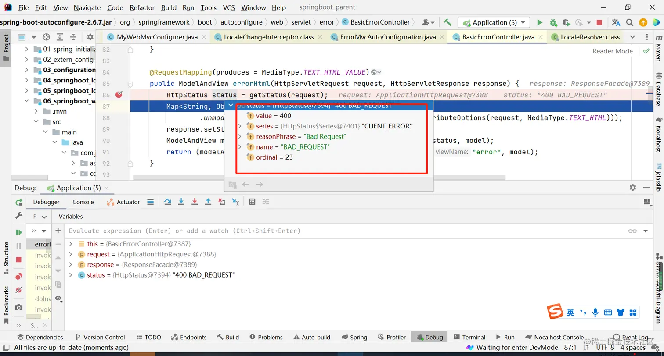Viewport: 664px width, 356px height.
Task: Close the BasicErrorController.java tab
Action: (541, 37)
